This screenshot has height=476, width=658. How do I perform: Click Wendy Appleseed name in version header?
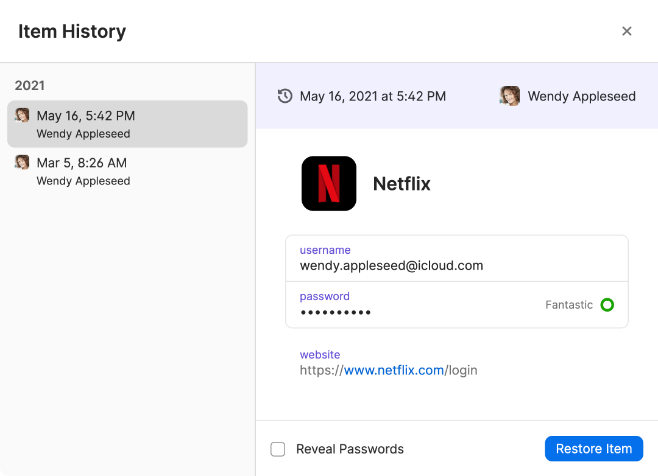click(582, 96)
